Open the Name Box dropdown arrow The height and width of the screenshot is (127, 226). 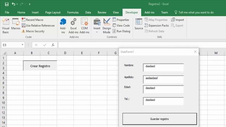(22, 45)
